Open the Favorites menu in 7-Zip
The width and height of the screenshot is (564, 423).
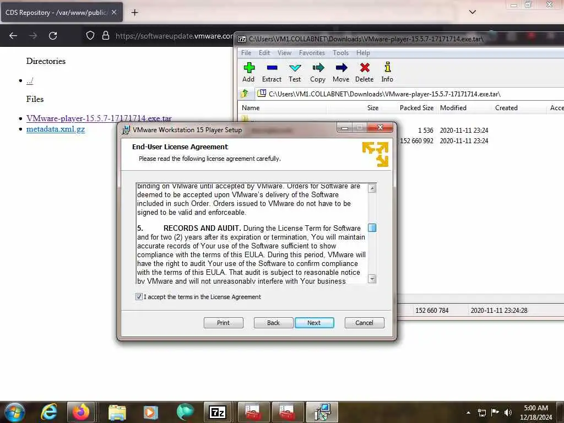[x=312, y=53]
